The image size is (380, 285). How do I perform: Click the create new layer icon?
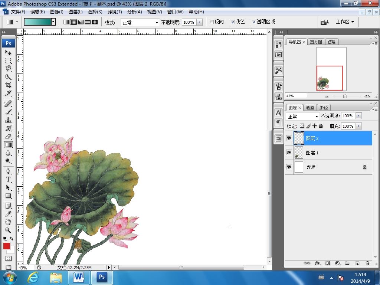(x=357, y=263)
